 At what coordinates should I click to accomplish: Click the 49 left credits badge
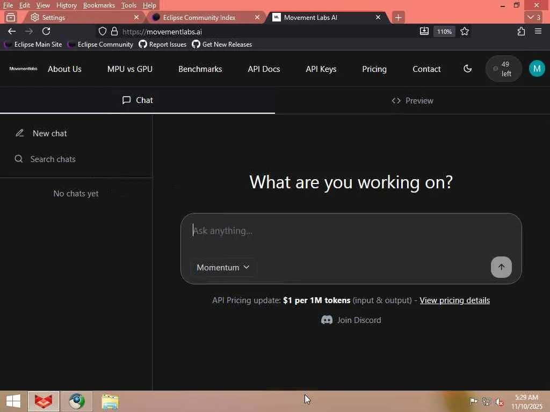tap(503, 69)
